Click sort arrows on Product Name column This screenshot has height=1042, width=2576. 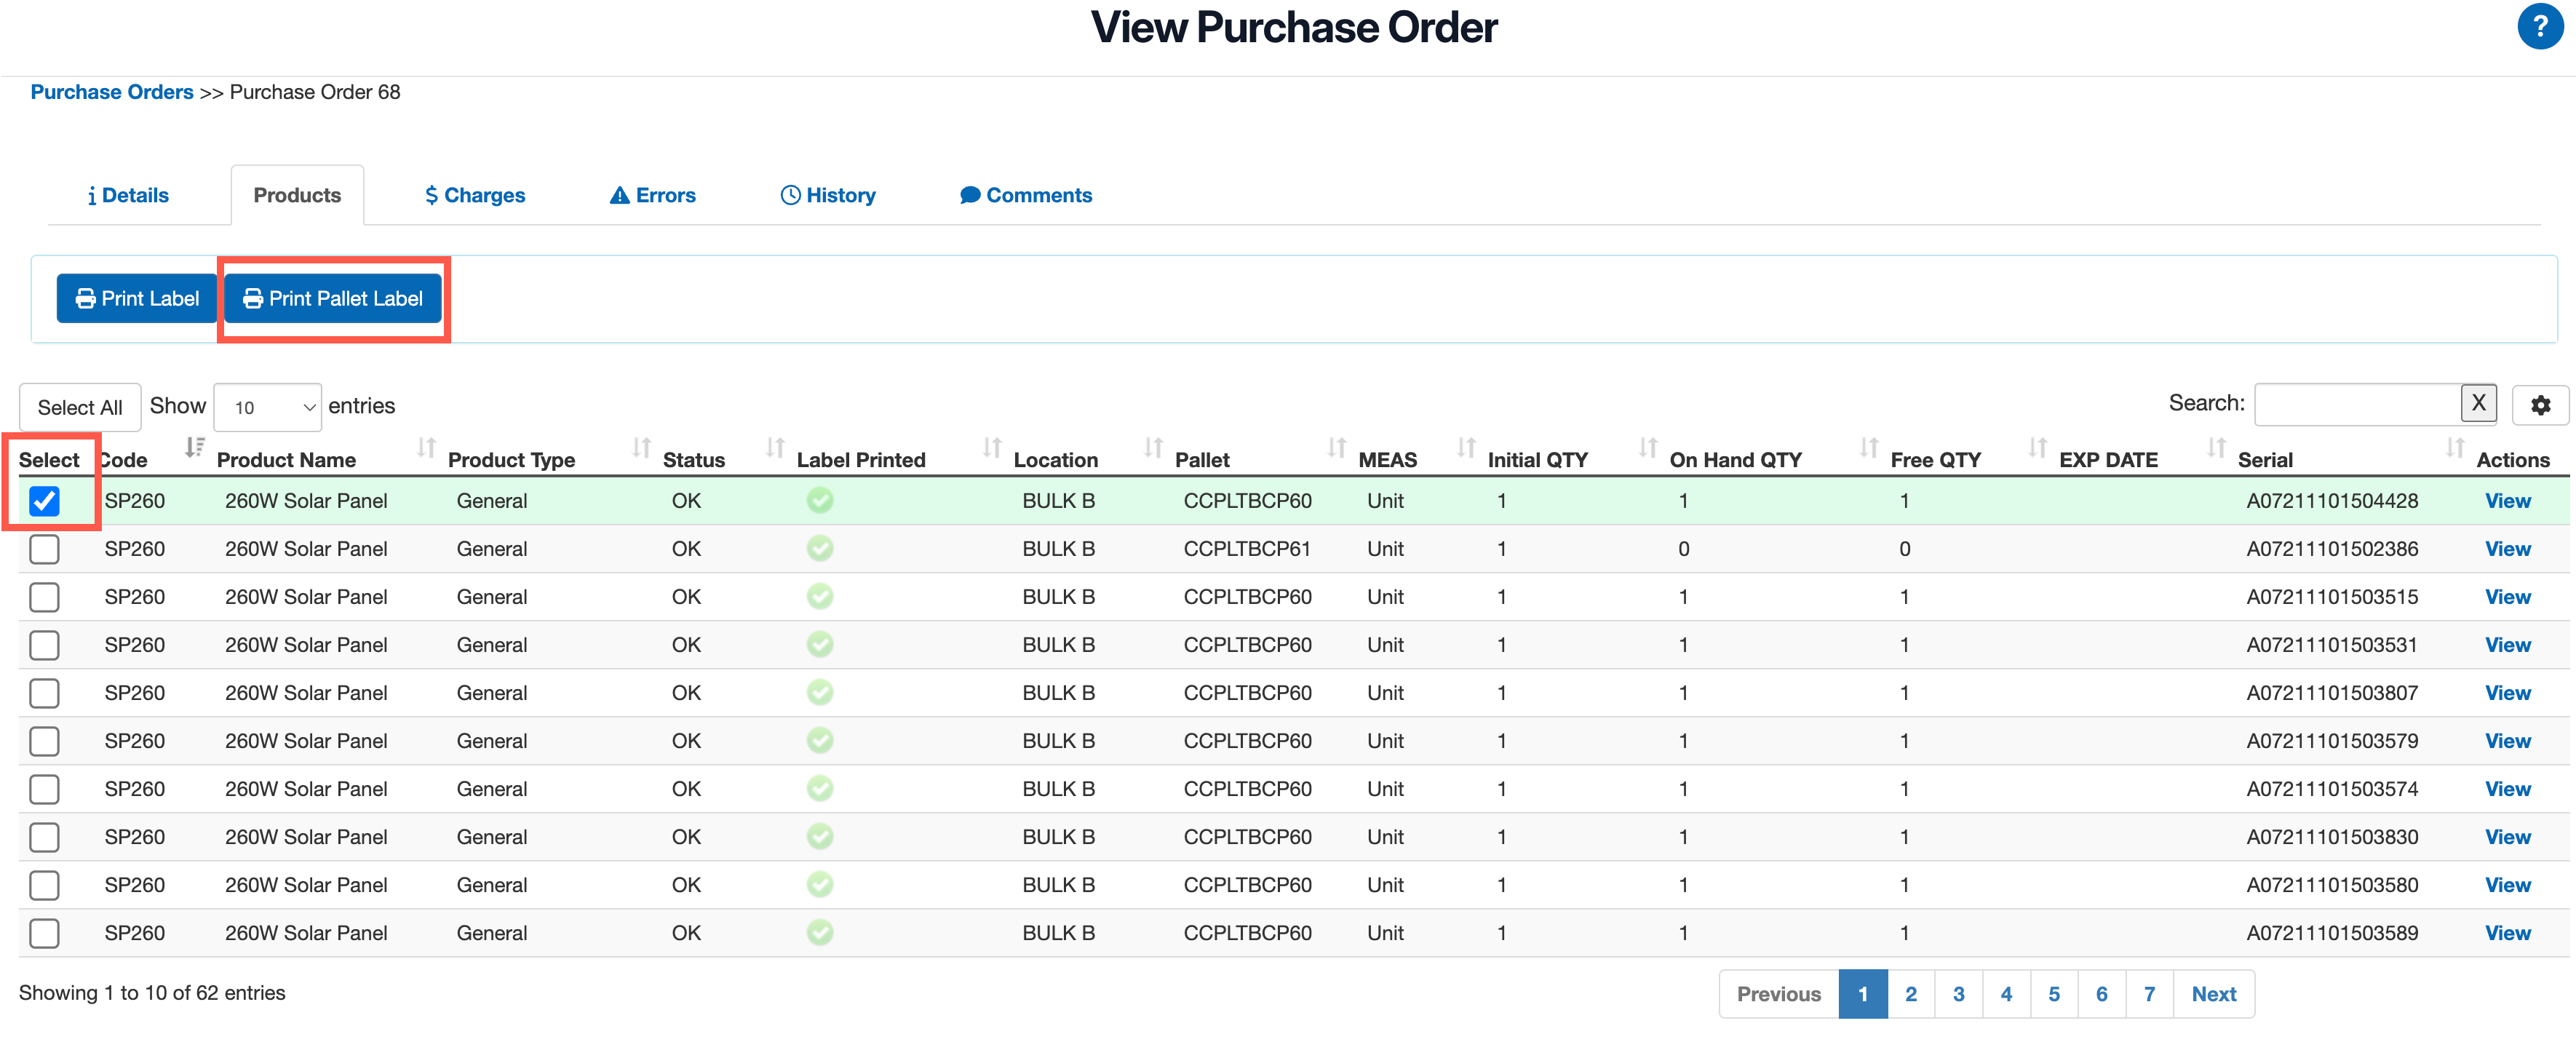427,447
